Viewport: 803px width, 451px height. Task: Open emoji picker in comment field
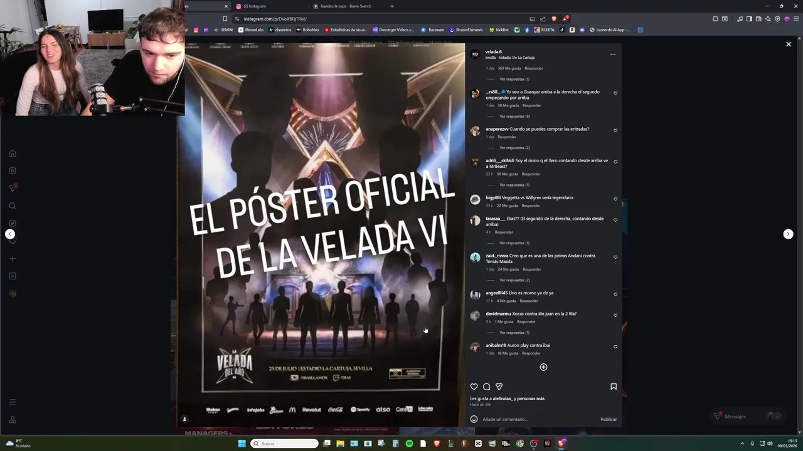[x=474, y=419]
